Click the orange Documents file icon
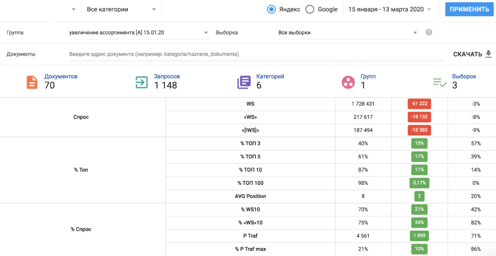This screenshot has height=256, width=496. (32, 82)
